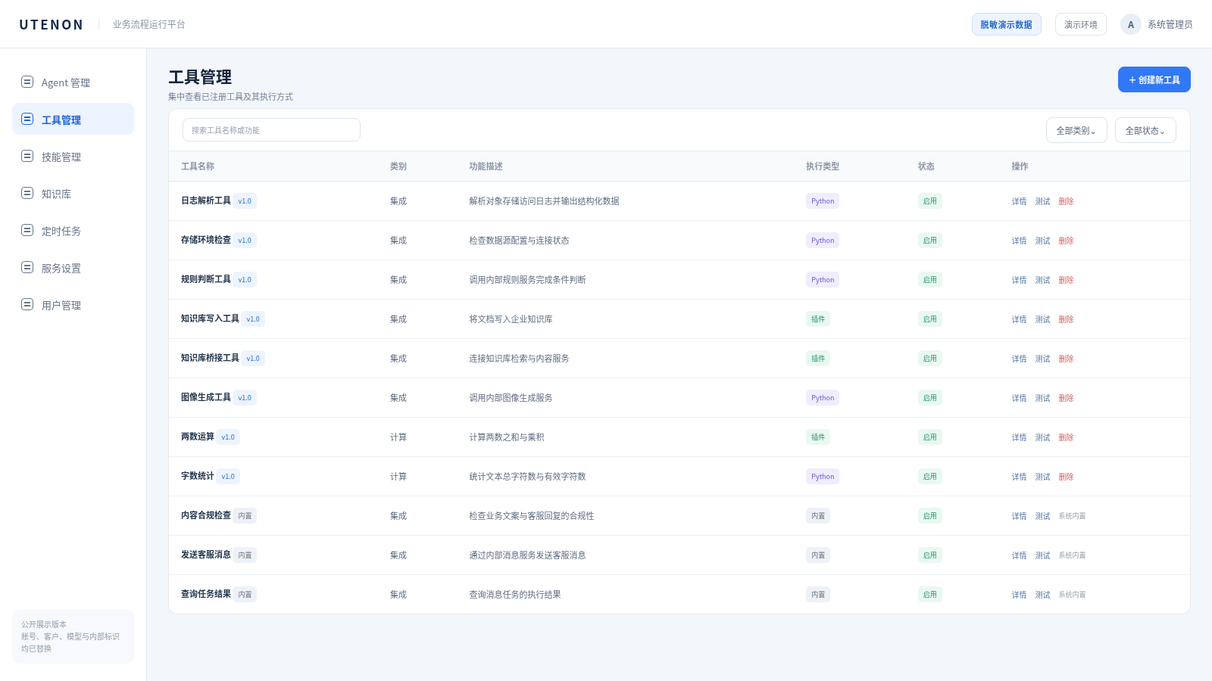Click the 知识库 sidebar icon

(27, 193)
